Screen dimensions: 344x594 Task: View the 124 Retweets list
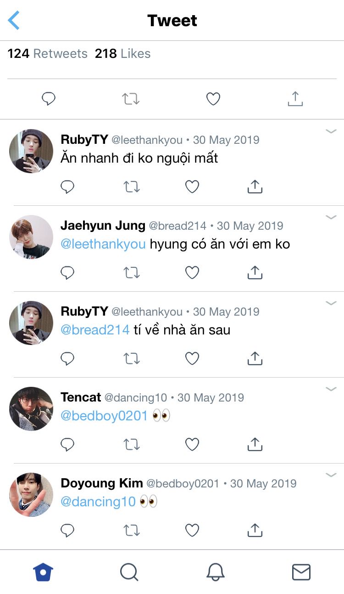click(47, 54)
